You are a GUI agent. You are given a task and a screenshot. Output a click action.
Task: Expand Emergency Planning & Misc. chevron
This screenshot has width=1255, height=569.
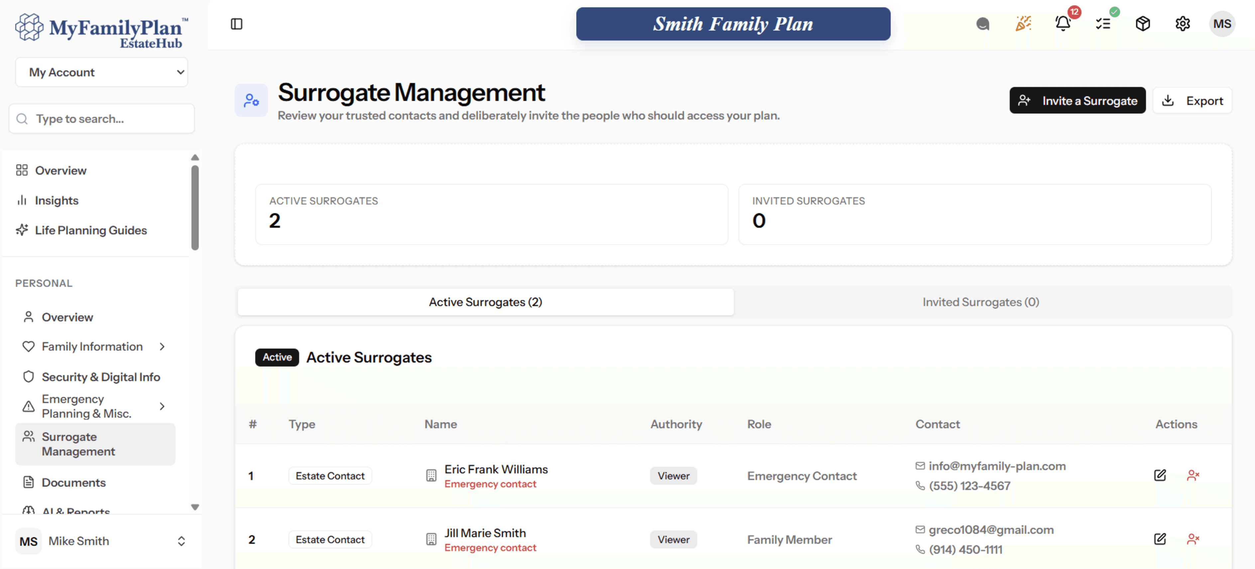coord(162,406)
